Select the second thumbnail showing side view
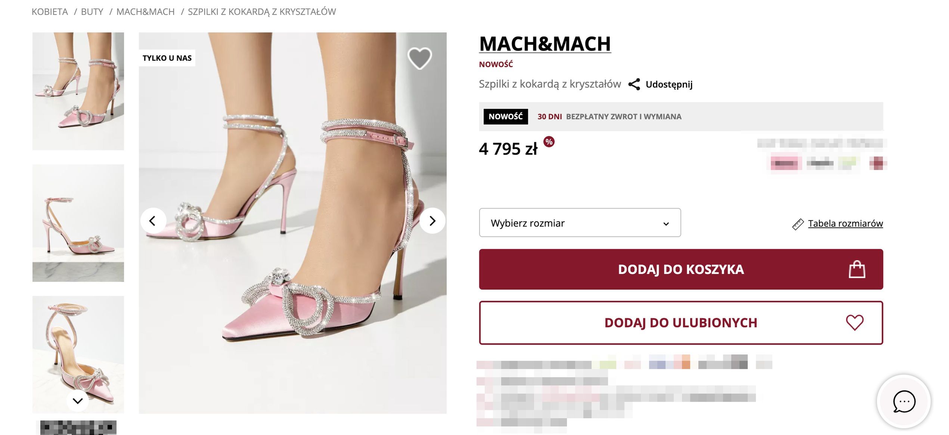The height and width of the screenshot is (435, 949). tap(78, 223)
